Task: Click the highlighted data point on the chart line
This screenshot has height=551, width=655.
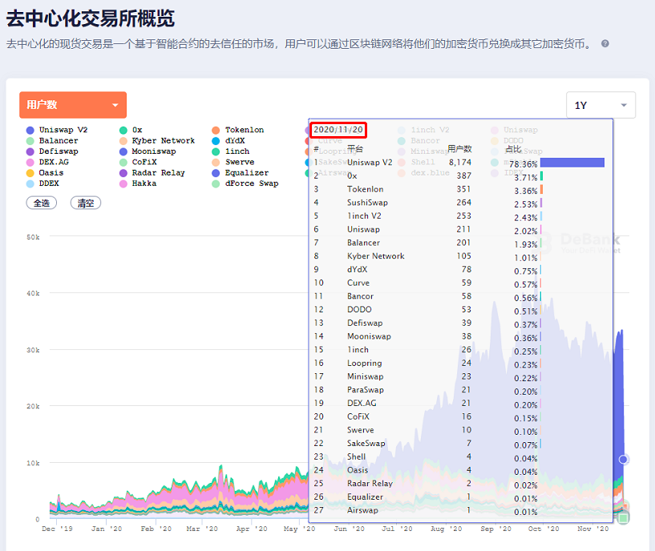Action: [624, 459]
